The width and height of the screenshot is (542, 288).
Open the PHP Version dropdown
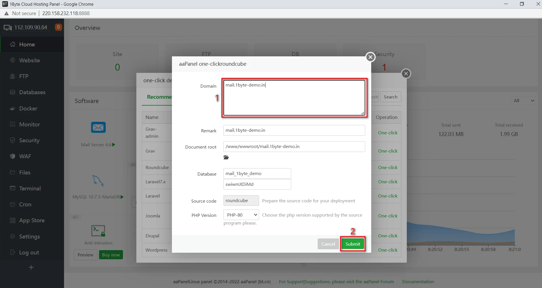coord(241,215)
